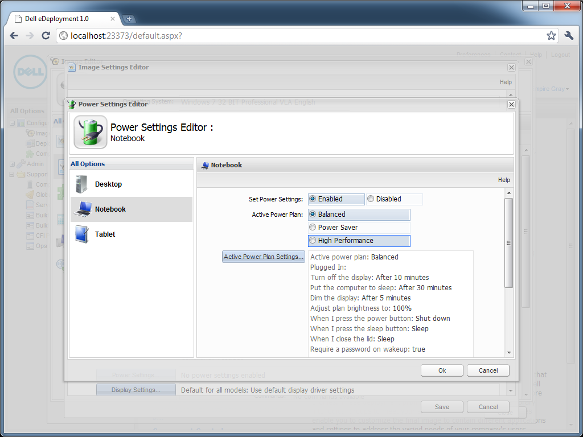Select the Disabled radio for Set Power Settings
This screenshot has height=437, width=583.
point(370,199)
